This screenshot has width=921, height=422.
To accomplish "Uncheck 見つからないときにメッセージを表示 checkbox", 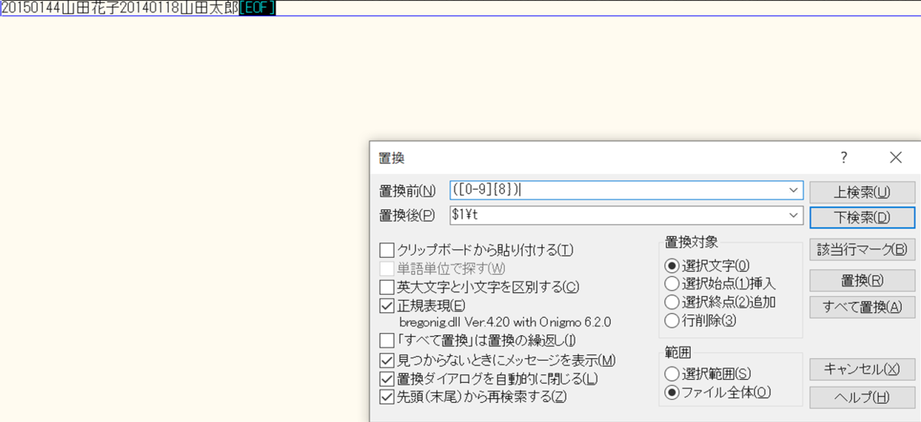I will point(388,360).
